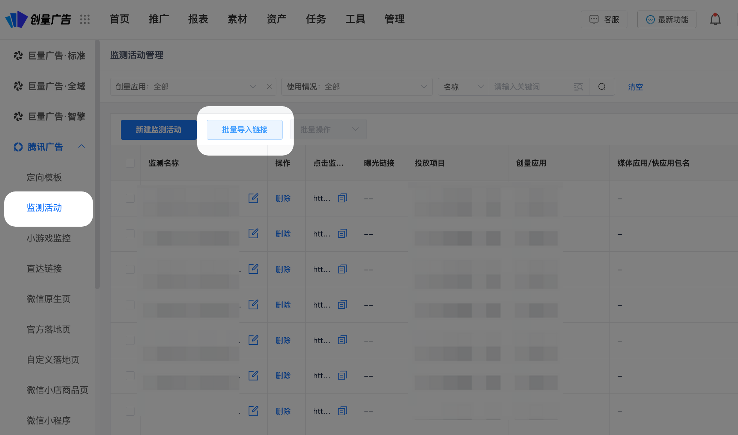Image resolution: width=738 pixels, height=435 pixels.
Task: Open the 名称 search type dropdown
Action: (463, 87)
